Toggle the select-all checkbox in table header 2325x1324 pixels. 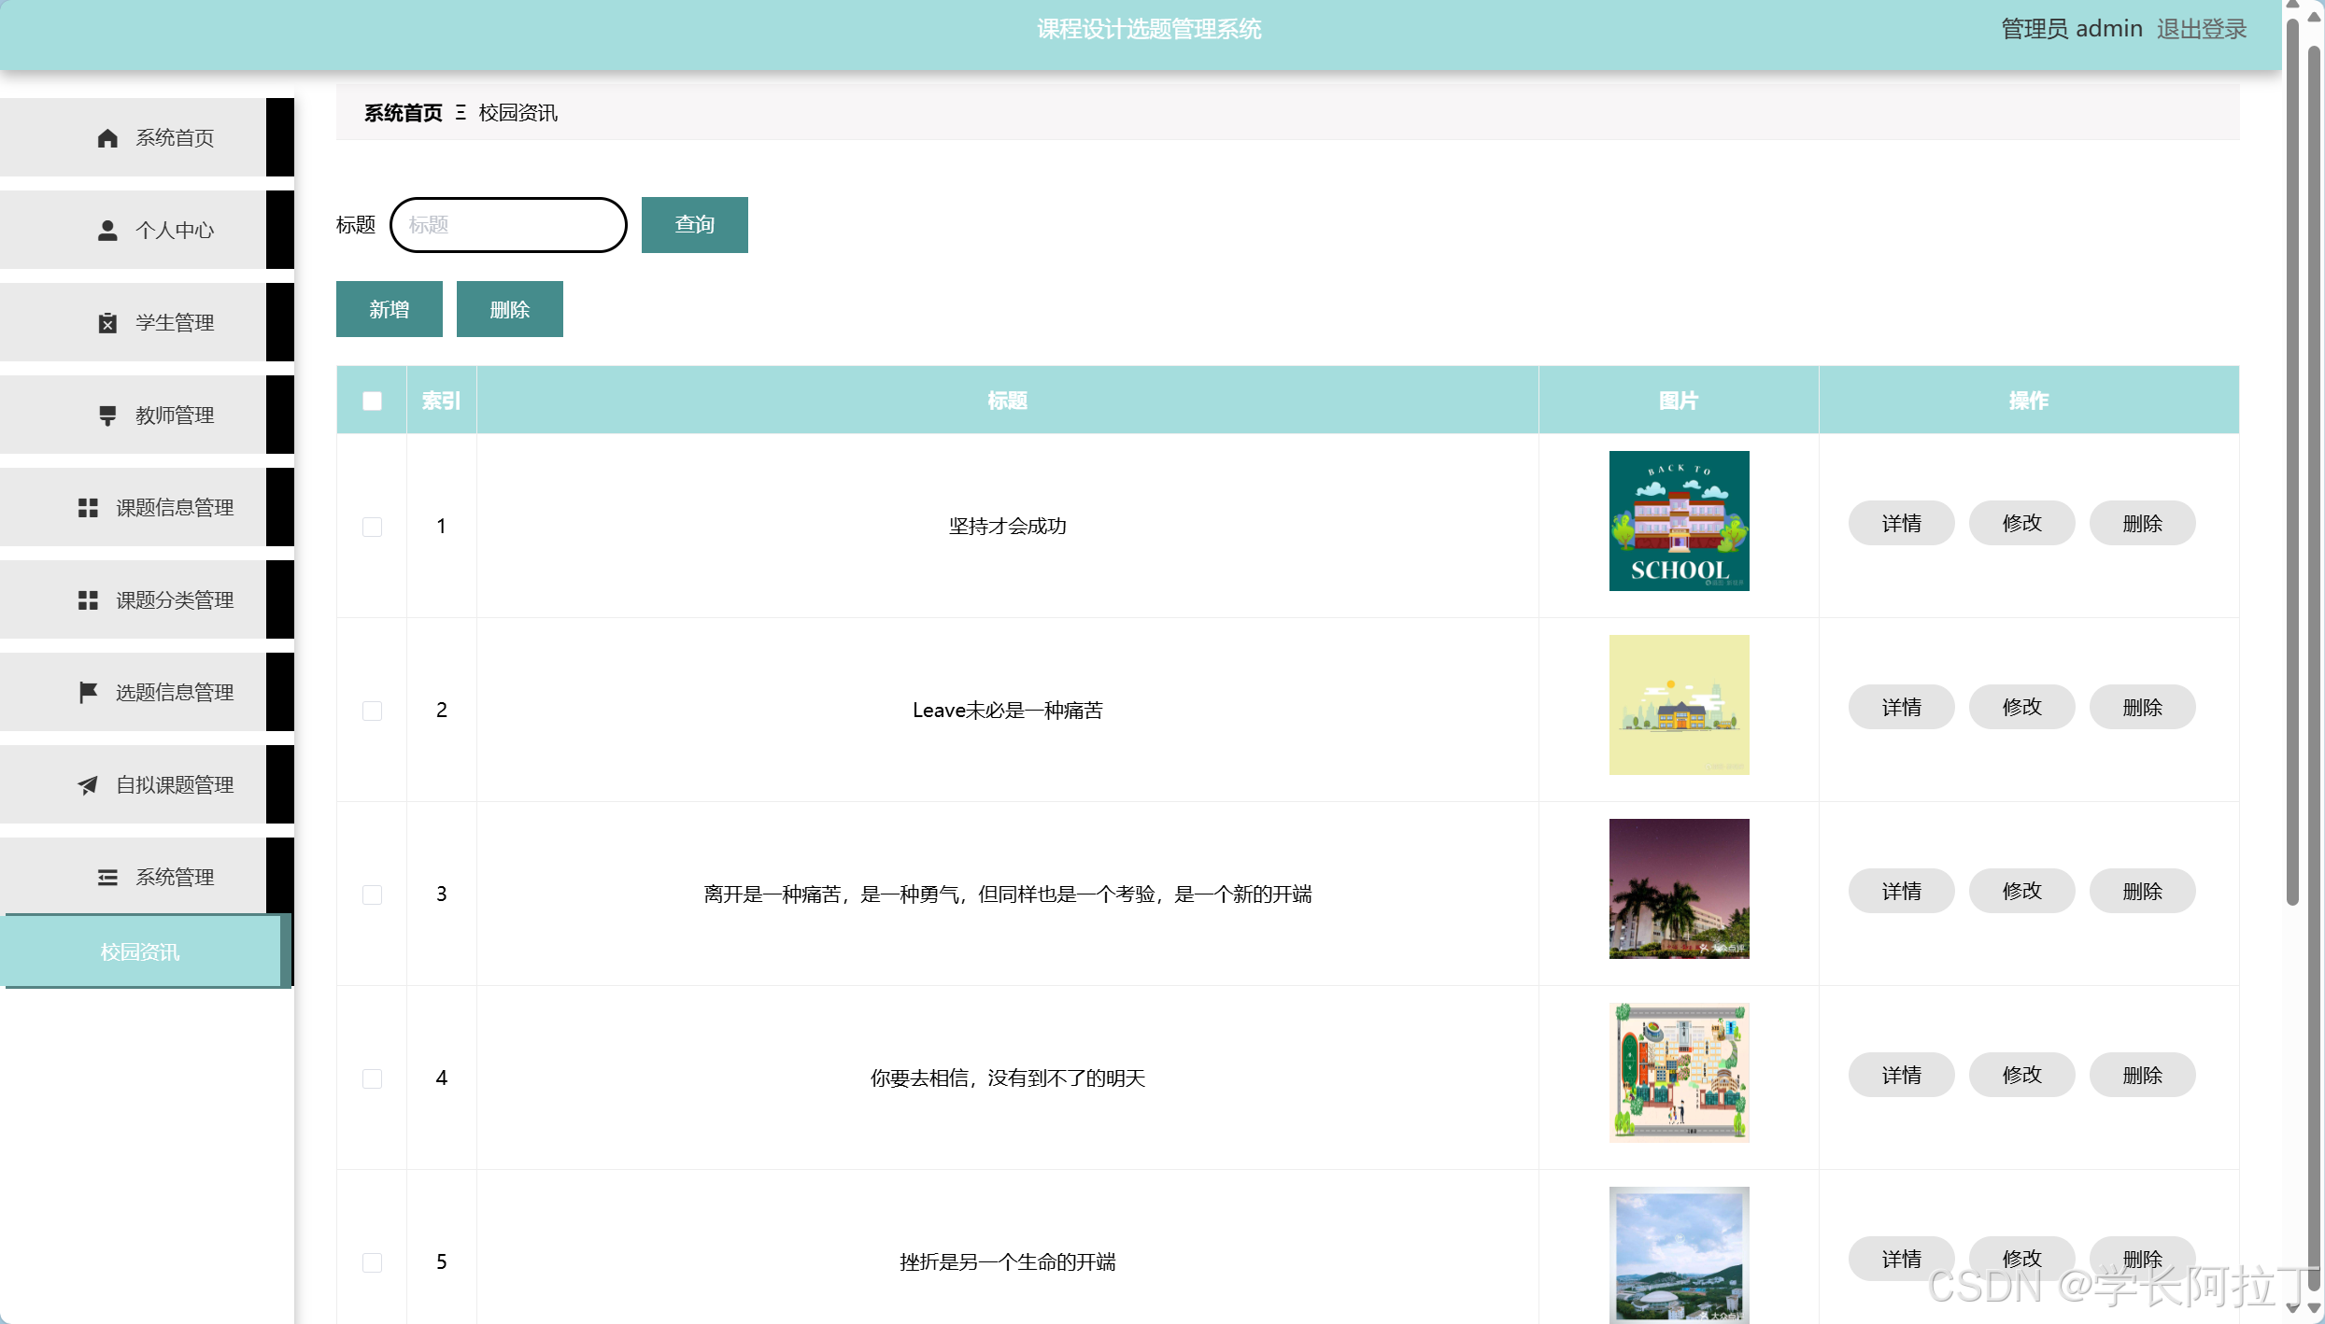(372, 401)
